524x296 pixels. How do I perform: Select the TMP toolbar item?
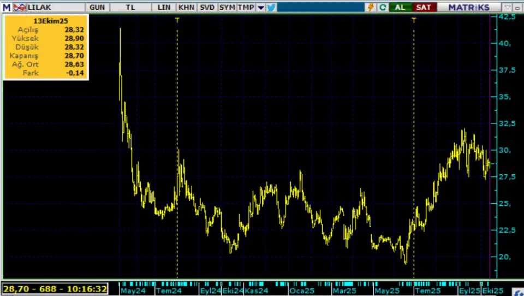(x=246, y=8)
